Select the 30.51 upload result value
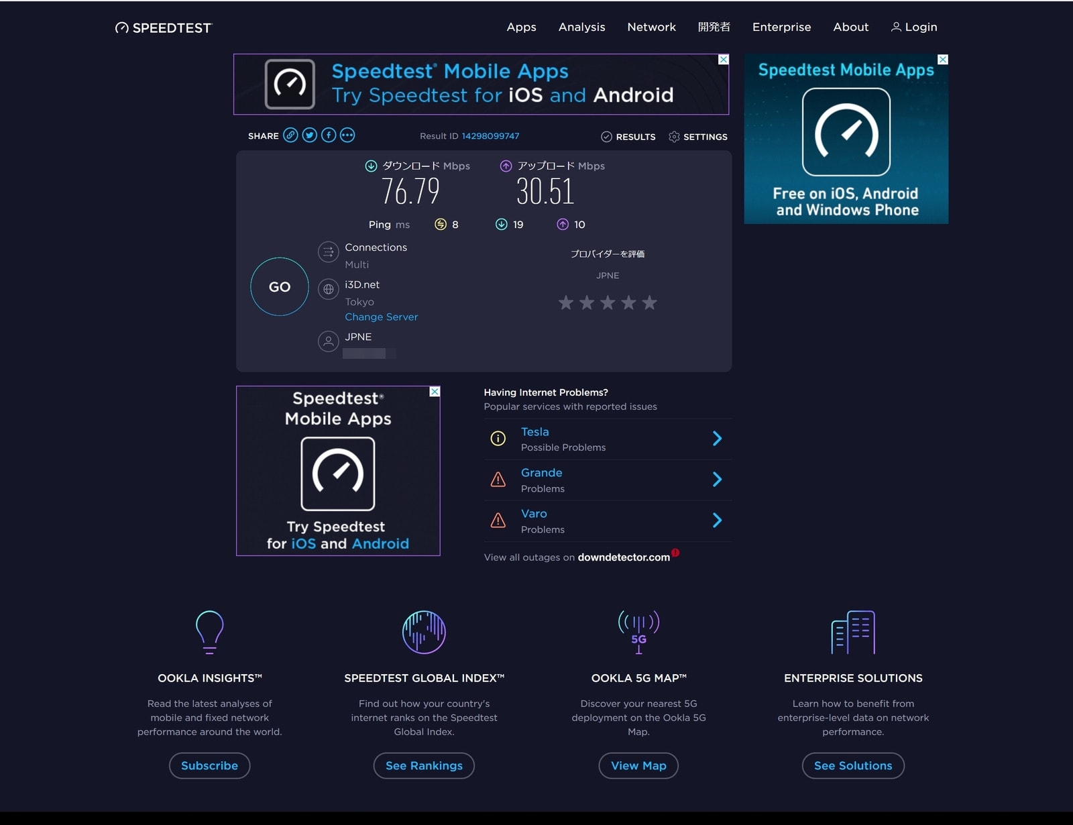The height and width of the screenshot is (825, 1073). coord(545,192)
